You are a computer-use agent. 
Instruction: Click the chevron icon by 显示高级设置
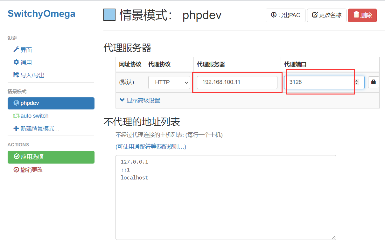(x=122, y=100)
